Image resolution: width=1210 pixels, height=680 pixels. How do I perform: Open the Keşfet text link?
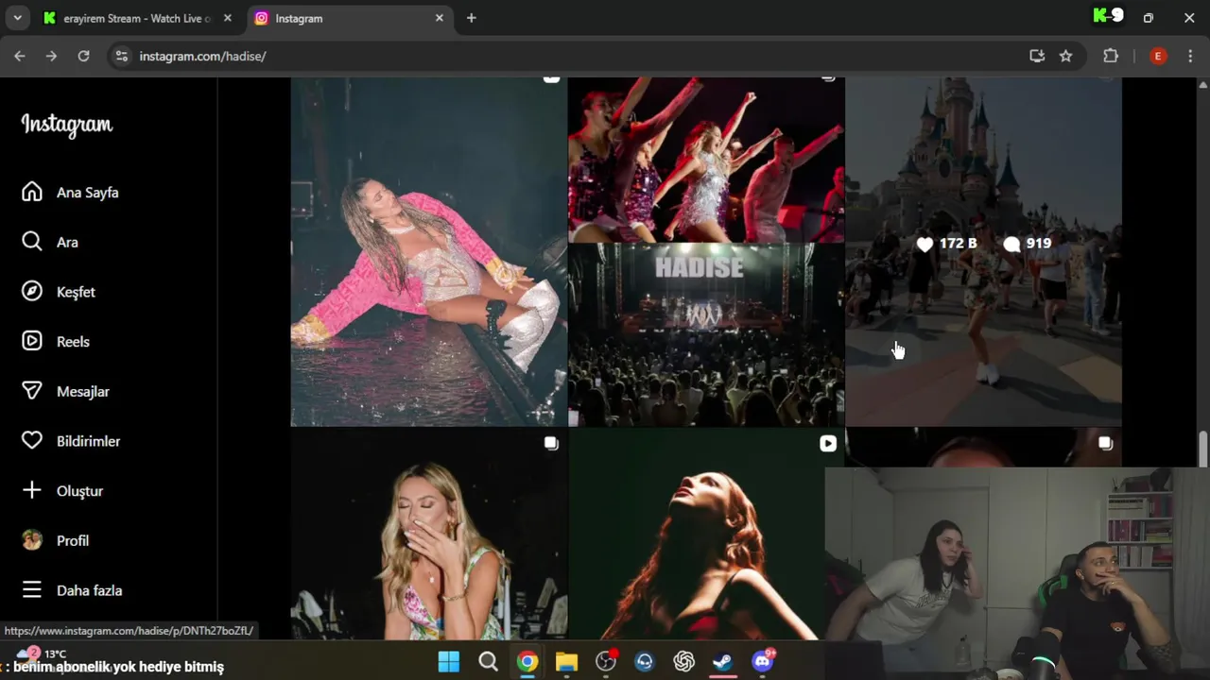76,292
